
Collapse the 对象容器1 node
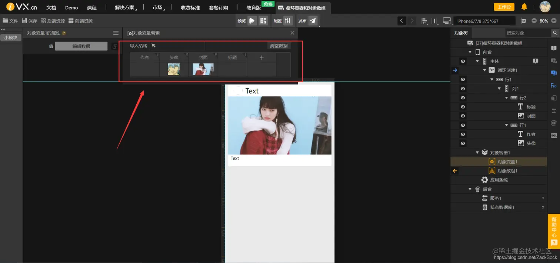point(478,152)
